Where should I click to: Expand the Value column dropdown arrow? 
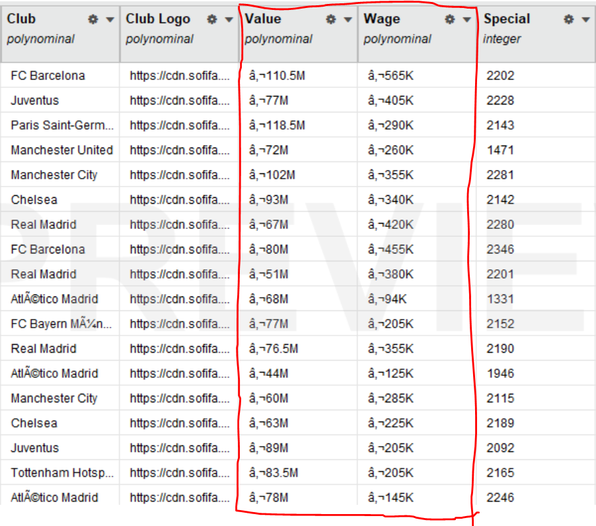[348, 20]
